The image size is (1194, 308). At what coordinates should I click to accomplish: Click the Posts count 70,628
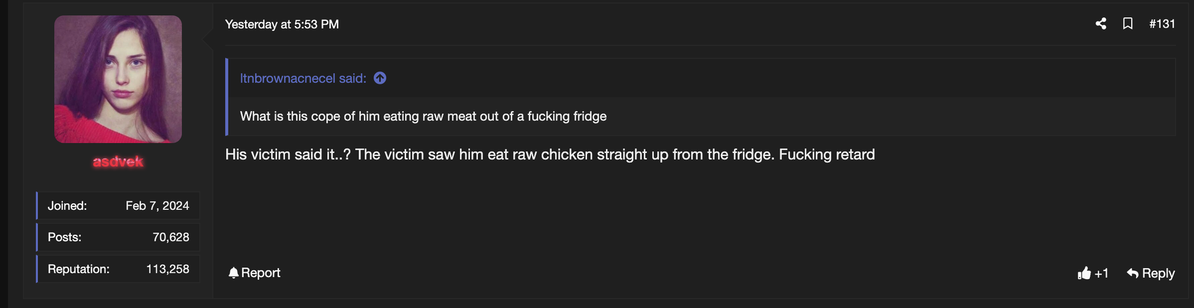pos(171,237)
